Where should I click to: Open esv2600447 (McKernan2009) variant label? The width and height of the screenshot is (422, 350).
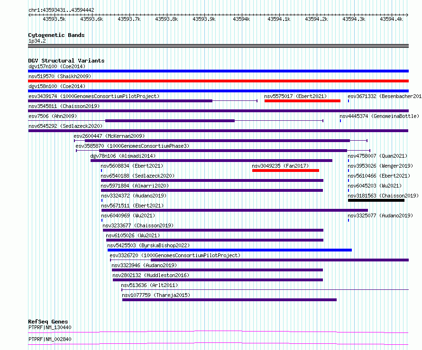pyautogui.click(x=109, y=136)
